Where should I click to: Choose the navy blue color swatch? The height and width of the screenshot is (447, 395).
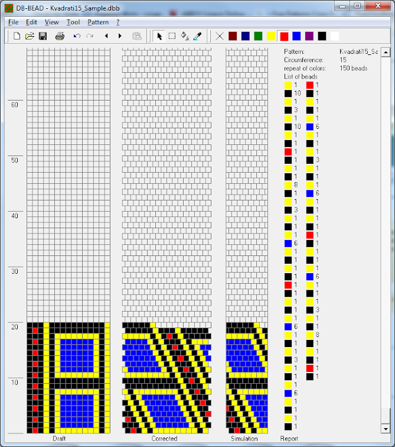pos(245,36)
